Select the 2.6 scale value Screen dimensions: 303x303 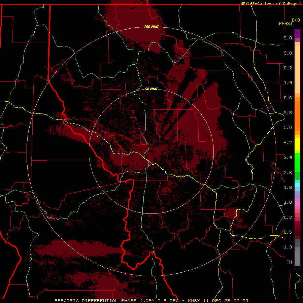pyautogui.click(x=288, y=173)
